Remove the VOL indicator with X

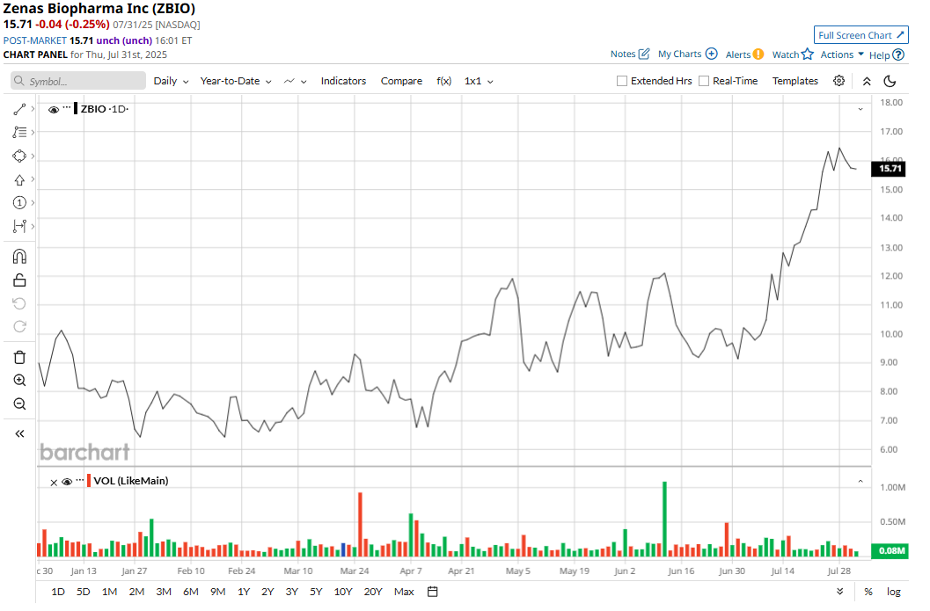click(x=54, y=483)
